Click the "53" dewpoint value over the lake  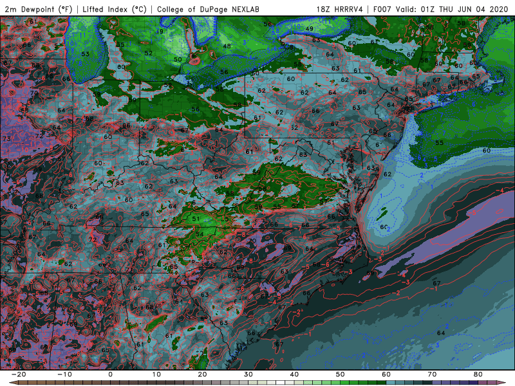(86, 54)
